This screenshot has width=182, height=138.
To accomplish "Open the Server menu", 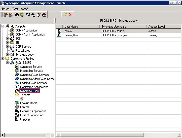I will (x=6, y=9).
